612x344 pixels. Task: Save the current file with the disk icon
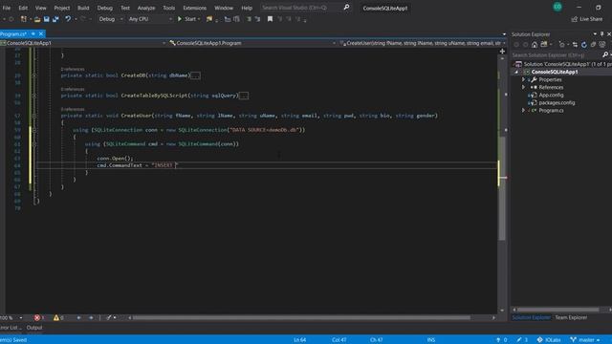pyautogui.click(x=47, y=19)
